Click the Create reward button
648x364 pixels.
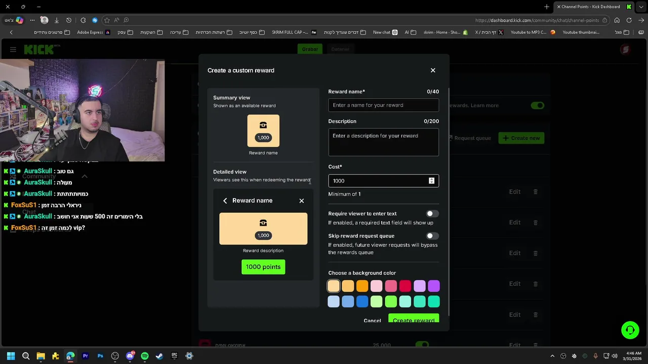click(414, 319)
